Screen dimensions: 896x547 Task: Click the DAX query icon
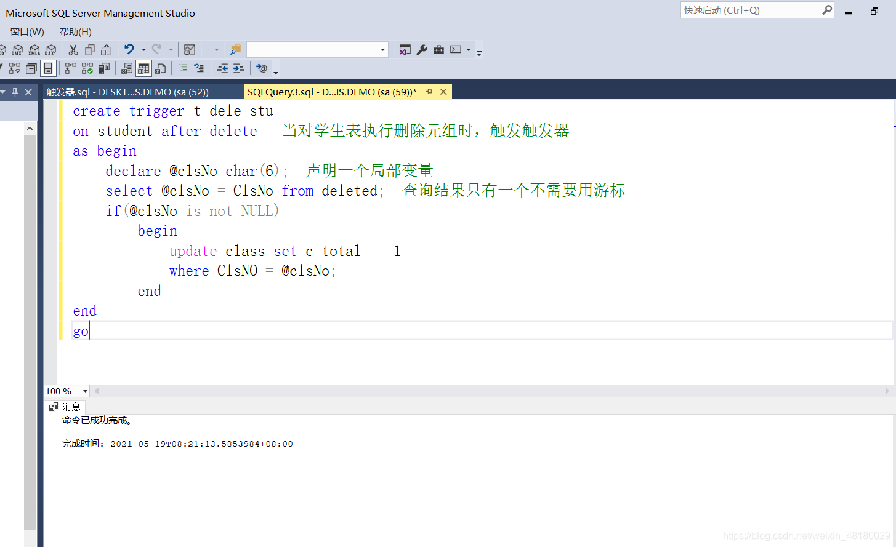pos(50,50)
